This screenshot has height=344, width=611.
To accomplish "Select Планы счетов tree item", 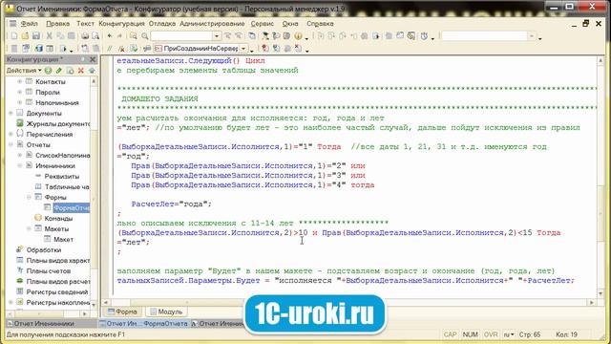I will [x=49, y=271].
